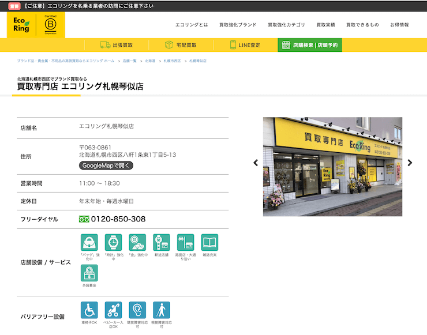This screenshot has width=427, height=335.
Task: Click the 聴覚障害対応可 ear icon
Action: 137,310
